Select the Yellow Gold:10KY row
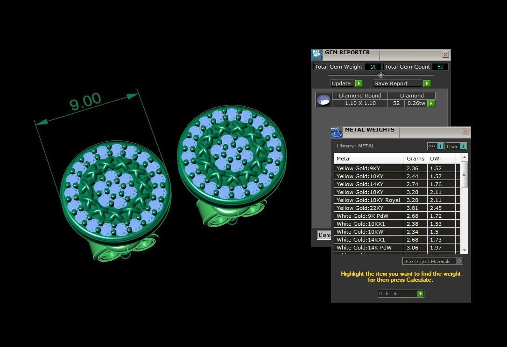The width and height of the screenshot is (507, 347). 397,176
